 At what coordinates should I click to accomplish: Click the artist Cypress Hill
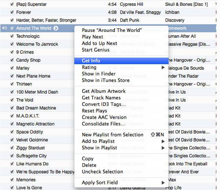point(132,4)
